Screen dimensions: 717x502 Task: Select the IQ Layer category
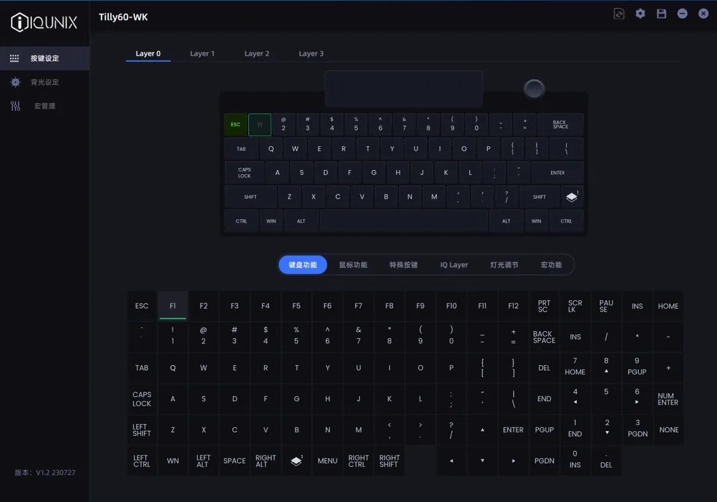pos(454,265)
